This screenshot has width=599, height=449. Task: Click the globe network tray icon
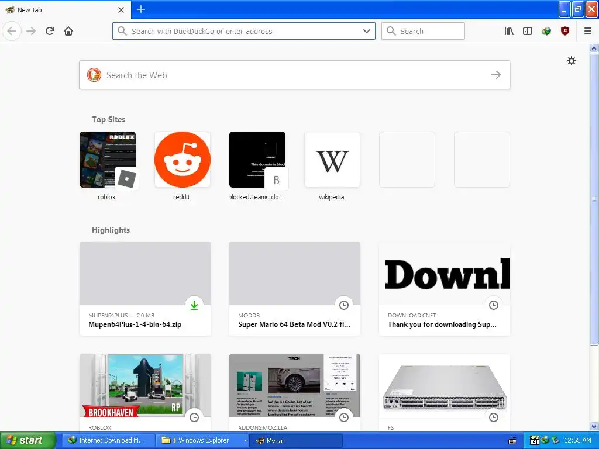tap(545, 440)
